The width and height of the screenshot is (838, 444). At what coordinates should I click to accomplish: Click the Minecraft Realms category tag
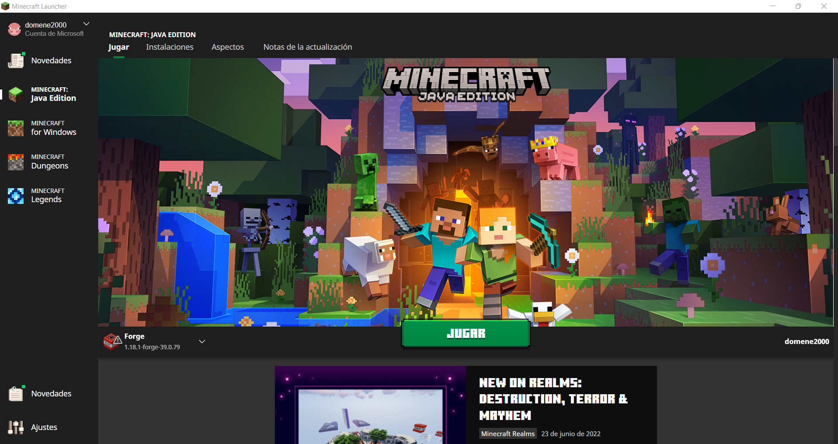point(508,434)
